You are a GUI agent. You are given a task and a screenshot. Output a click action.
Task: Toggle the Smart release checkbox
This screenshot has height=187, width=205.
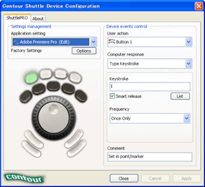point(112,96)
